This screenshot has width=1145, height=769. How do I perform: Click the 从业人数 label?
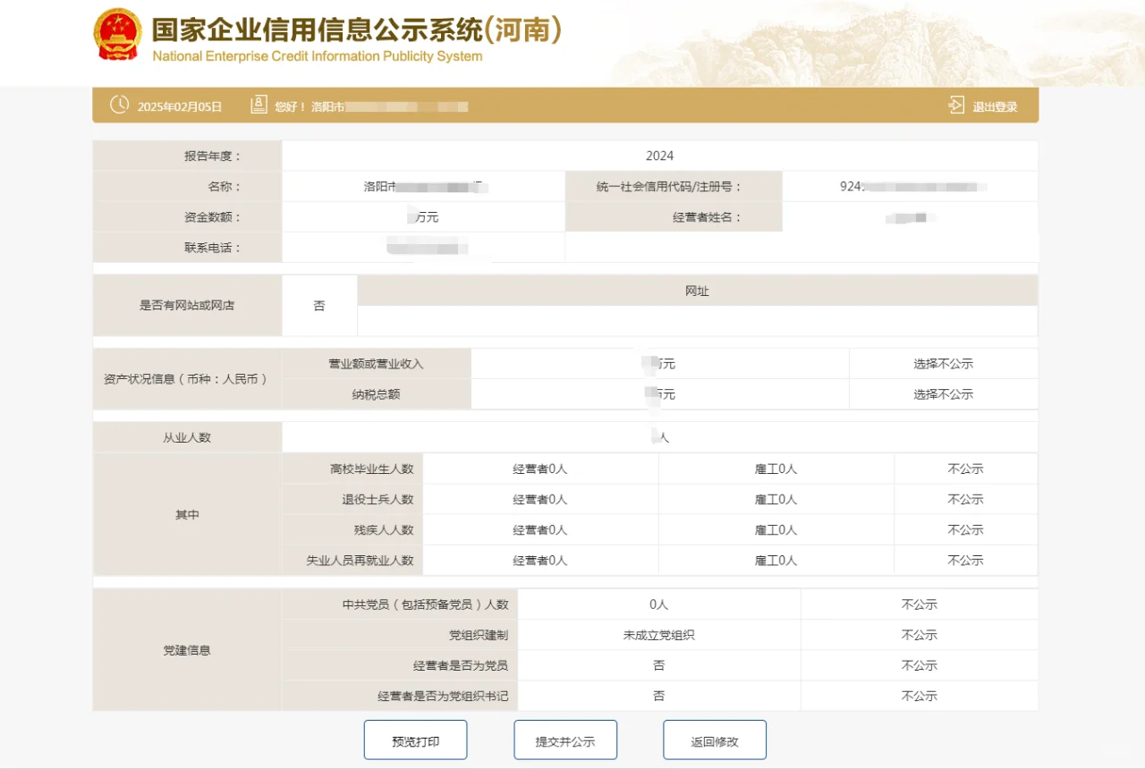[187, 438]
